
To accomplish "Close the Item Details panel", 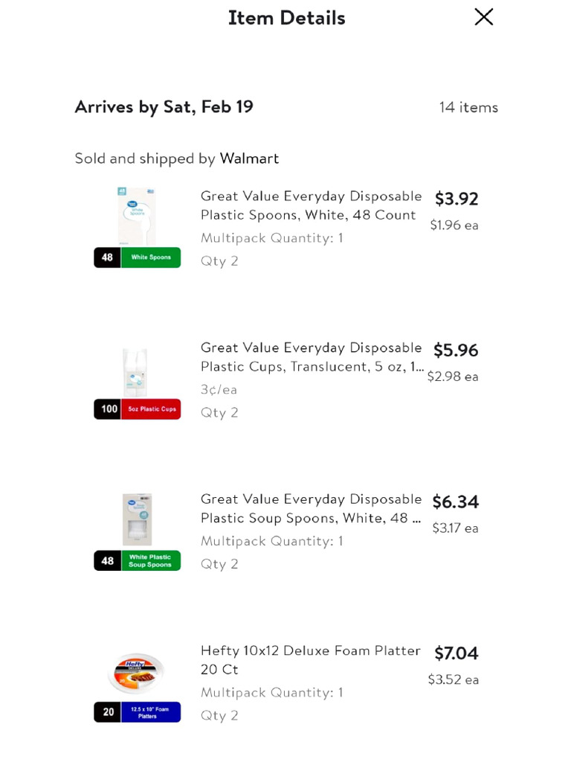I will (x=484, y=17).
